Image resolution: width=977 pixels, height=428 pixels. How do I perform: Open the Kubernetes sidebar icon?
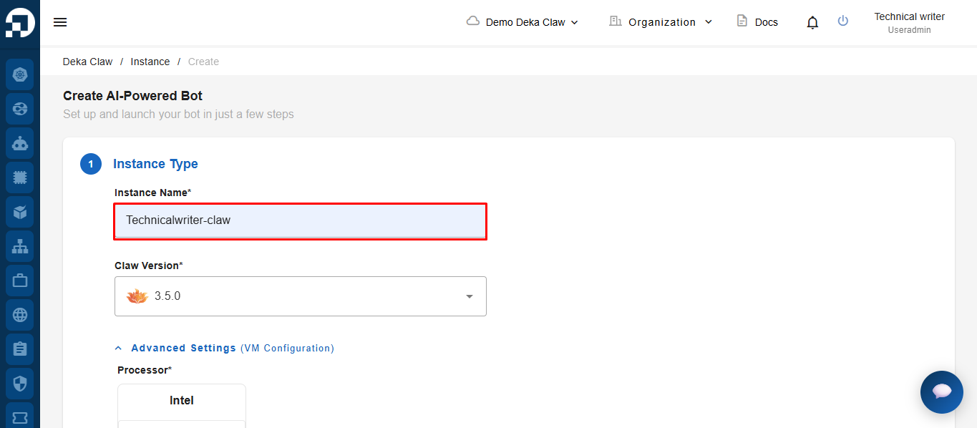(20, 75)
